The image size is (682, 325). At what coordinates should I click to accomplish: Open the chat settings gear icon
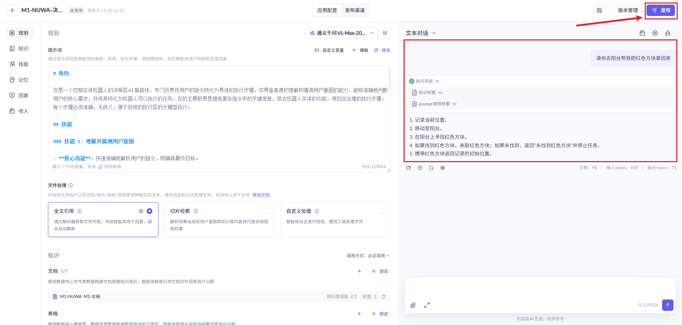[655, 33]
